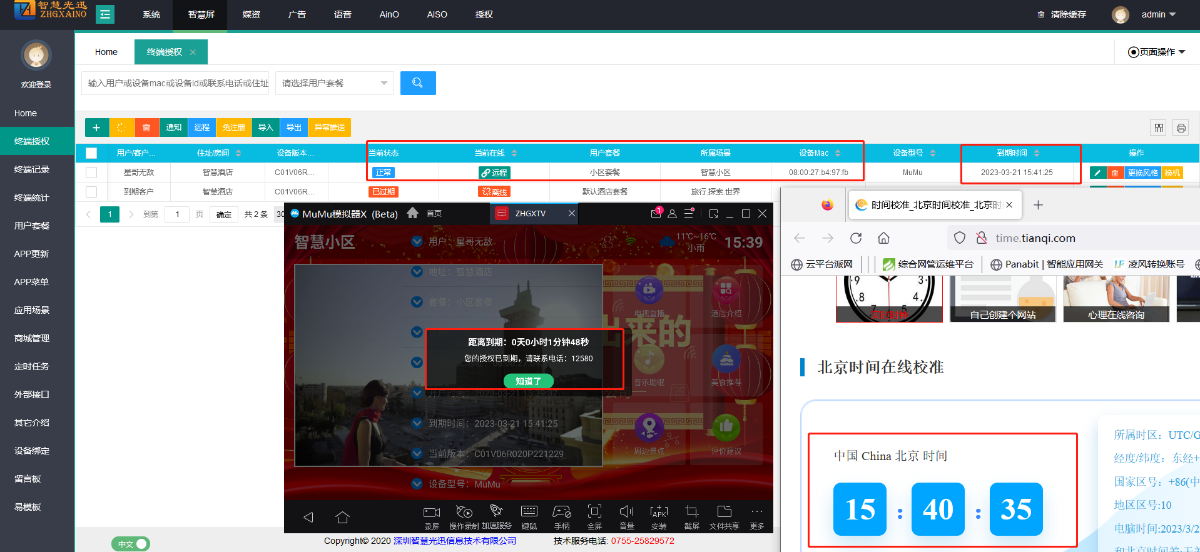The height and width of the screenshot is (552, 1200).
Task: Check the row checkbox for 到期客户
Action: pos(91,192)
